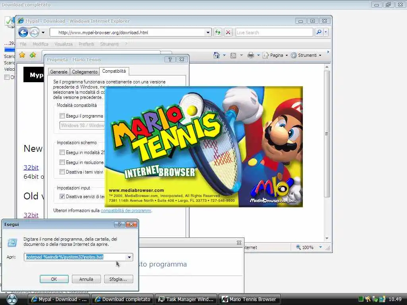This screenshot has width=407, height=305.
Task: Click the Start orb on the taskbar
Action: (x=12, y=299)
